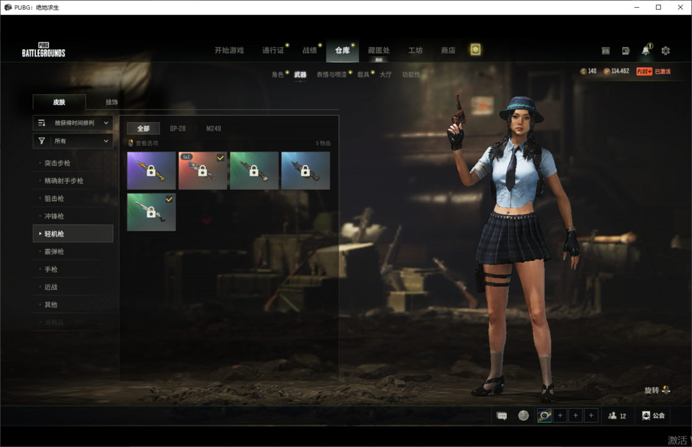The image size is (692, 447).
Task: Click the yellow square icon after 商店
Action: 475,50
